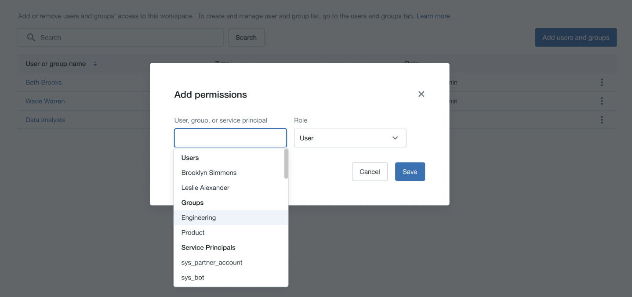Open the actions menu for Beth Brooks

click(x=602, y=82)
